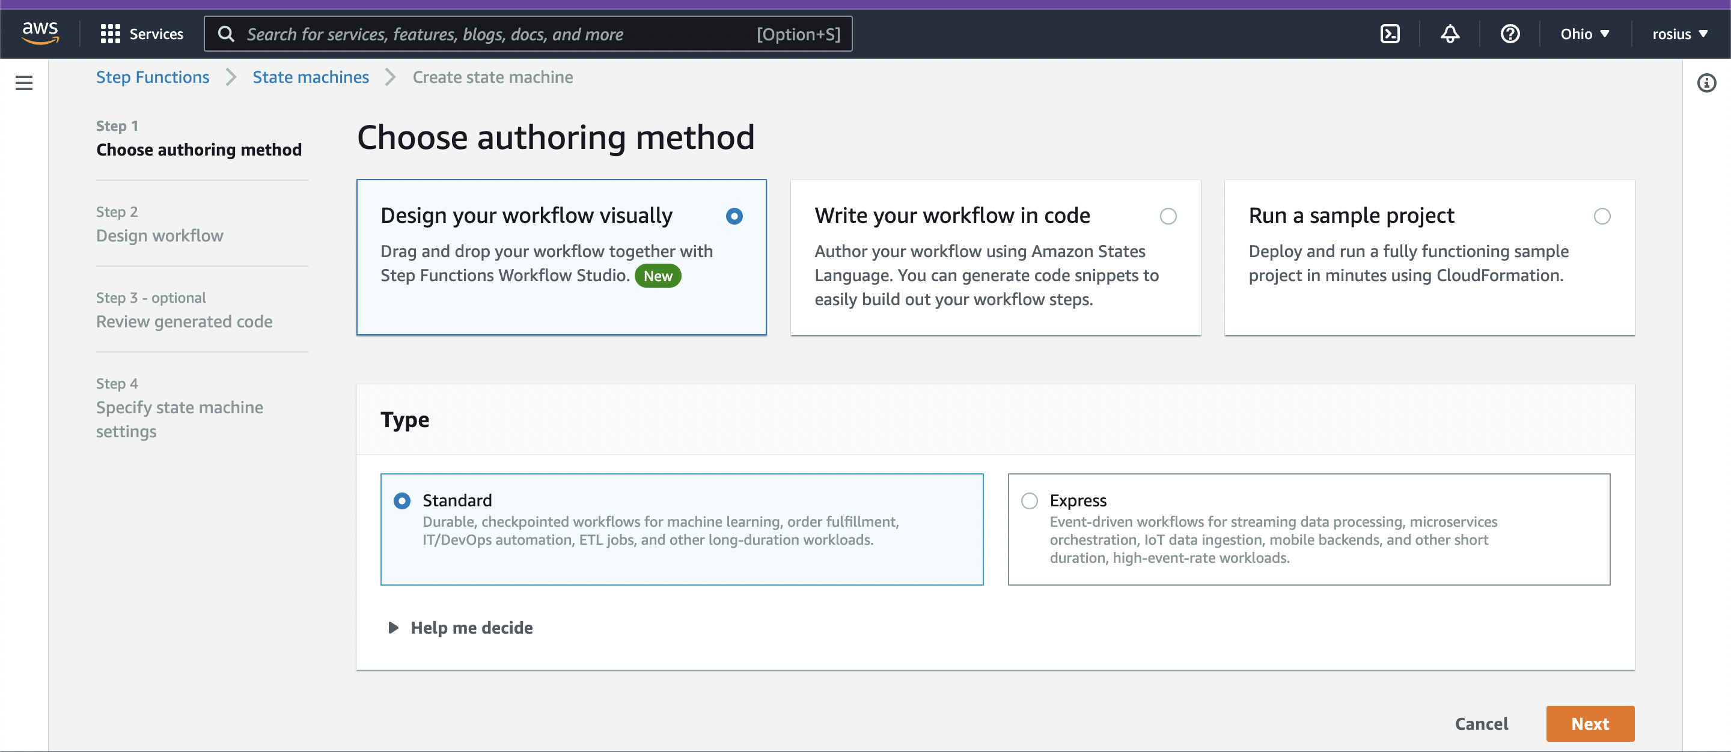Click the AWS logo home icon
1731x752 pixels.
(x=40, y=33)
